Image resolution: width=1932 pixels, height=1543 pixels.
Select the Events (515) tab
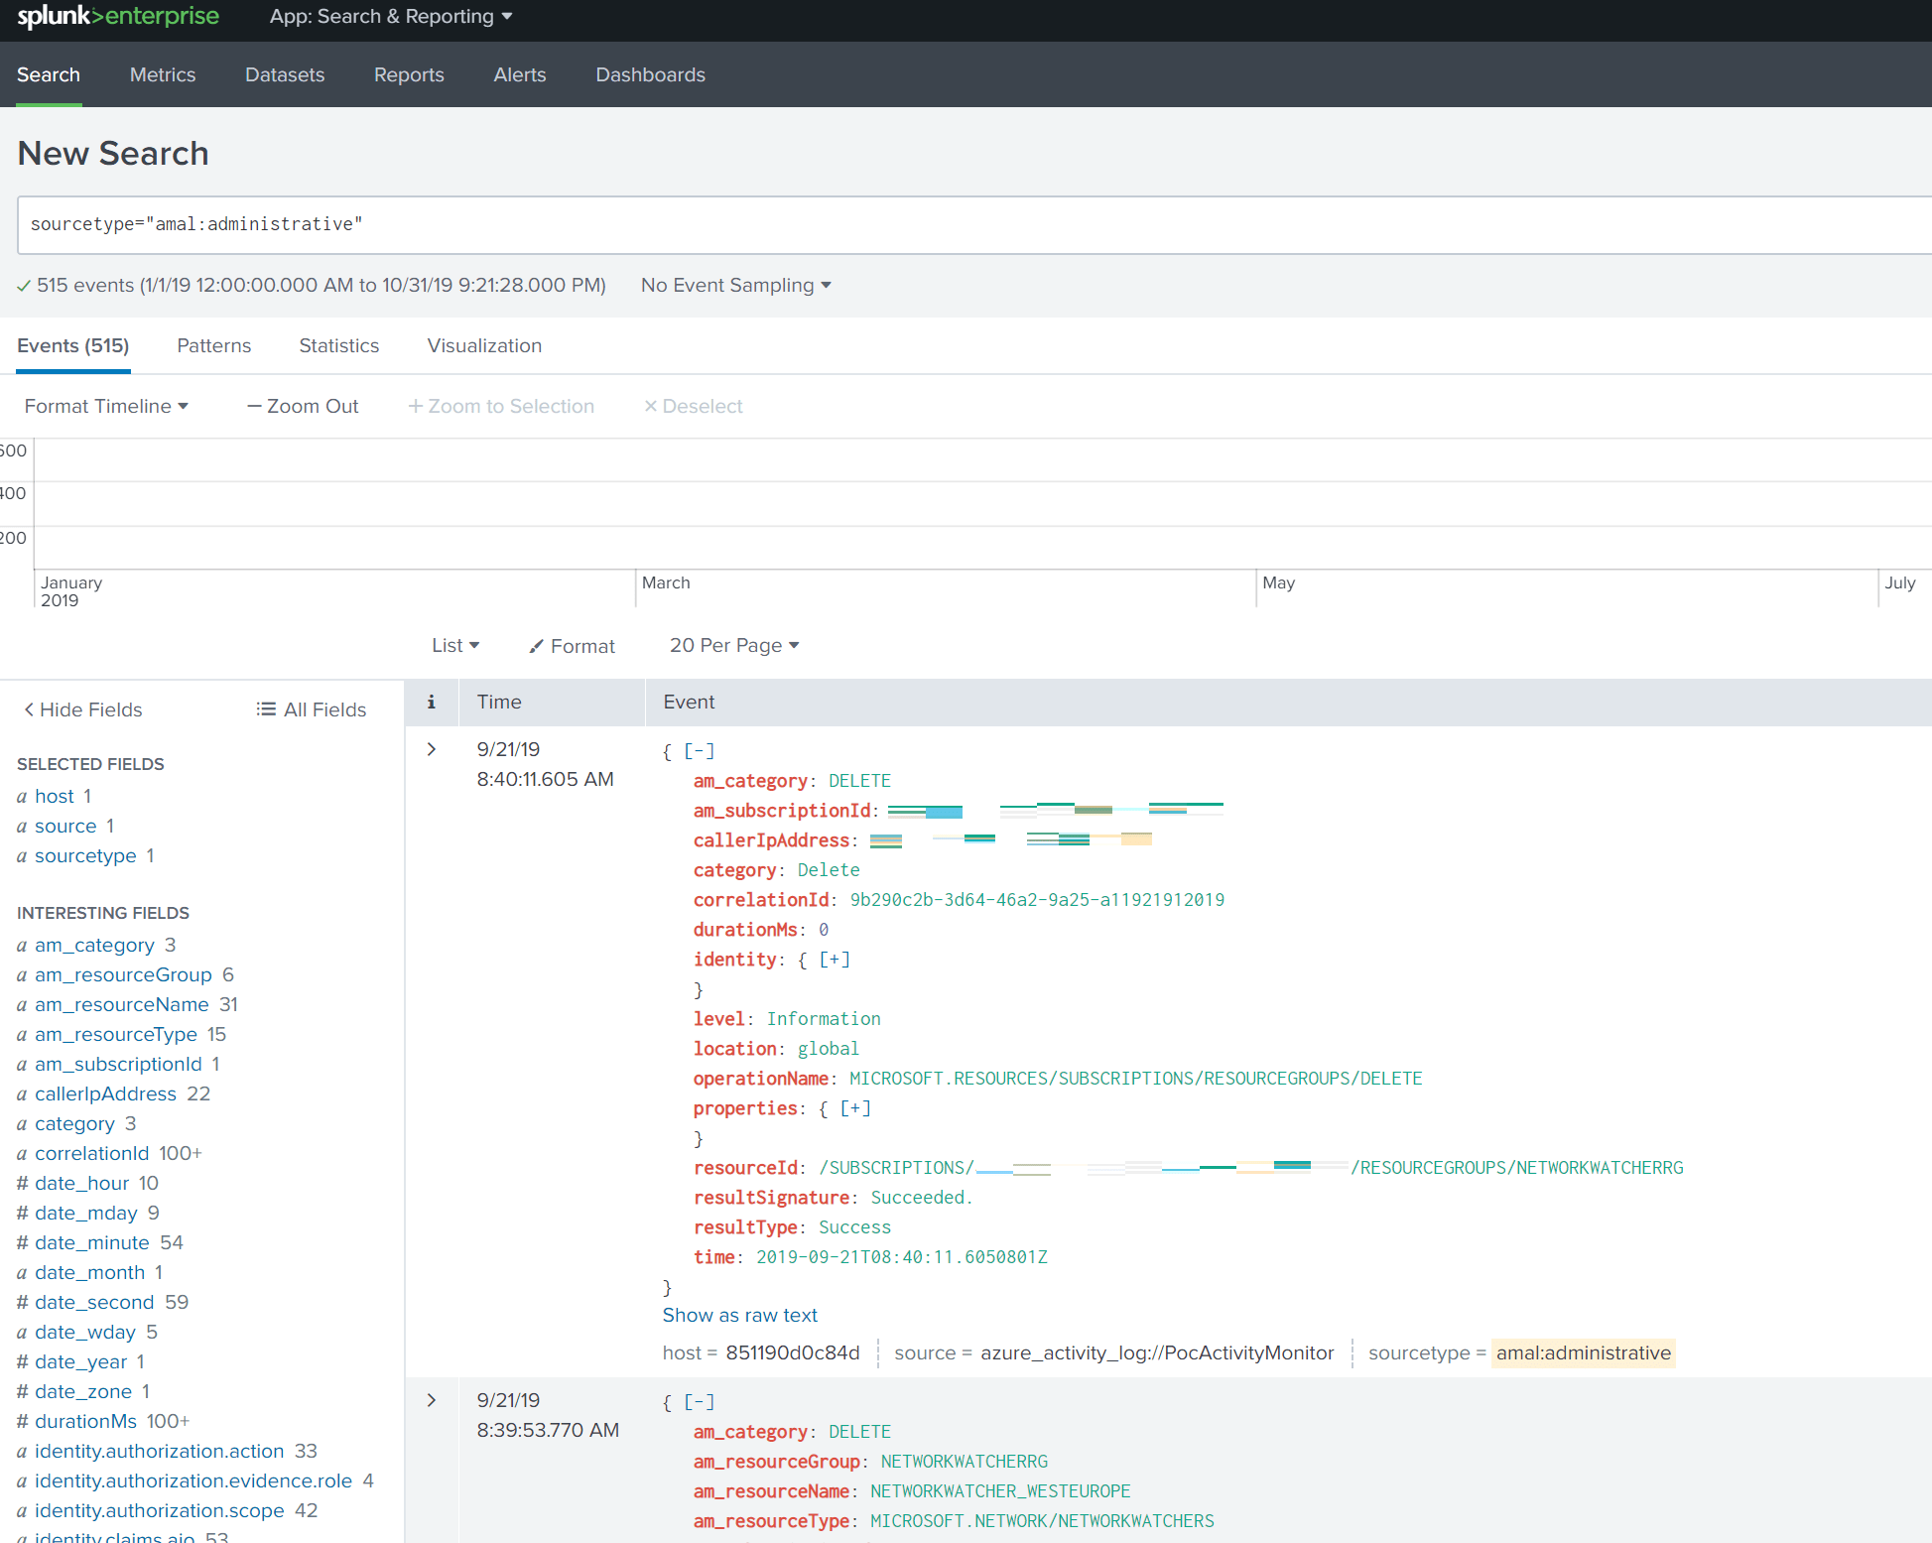(73, 345)
